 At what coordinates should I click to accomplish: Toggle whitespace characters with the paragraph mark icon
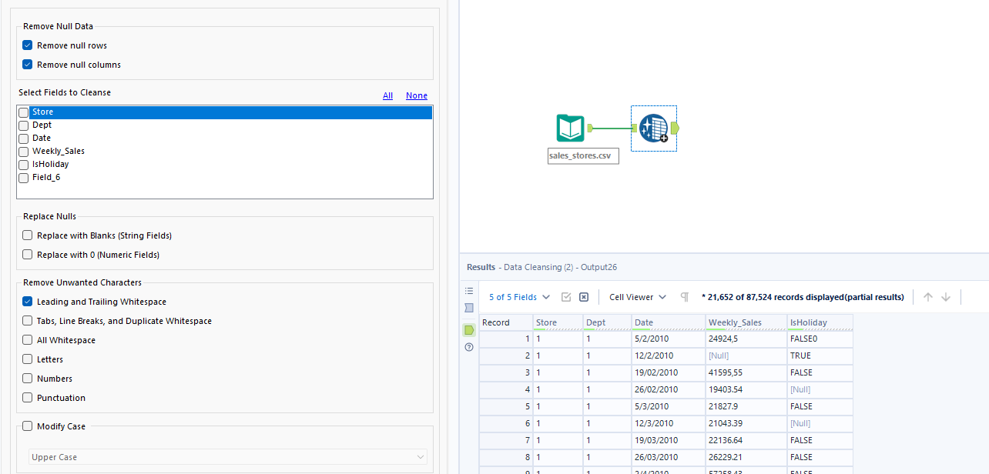pyautogui.click(x=684, y=297)
